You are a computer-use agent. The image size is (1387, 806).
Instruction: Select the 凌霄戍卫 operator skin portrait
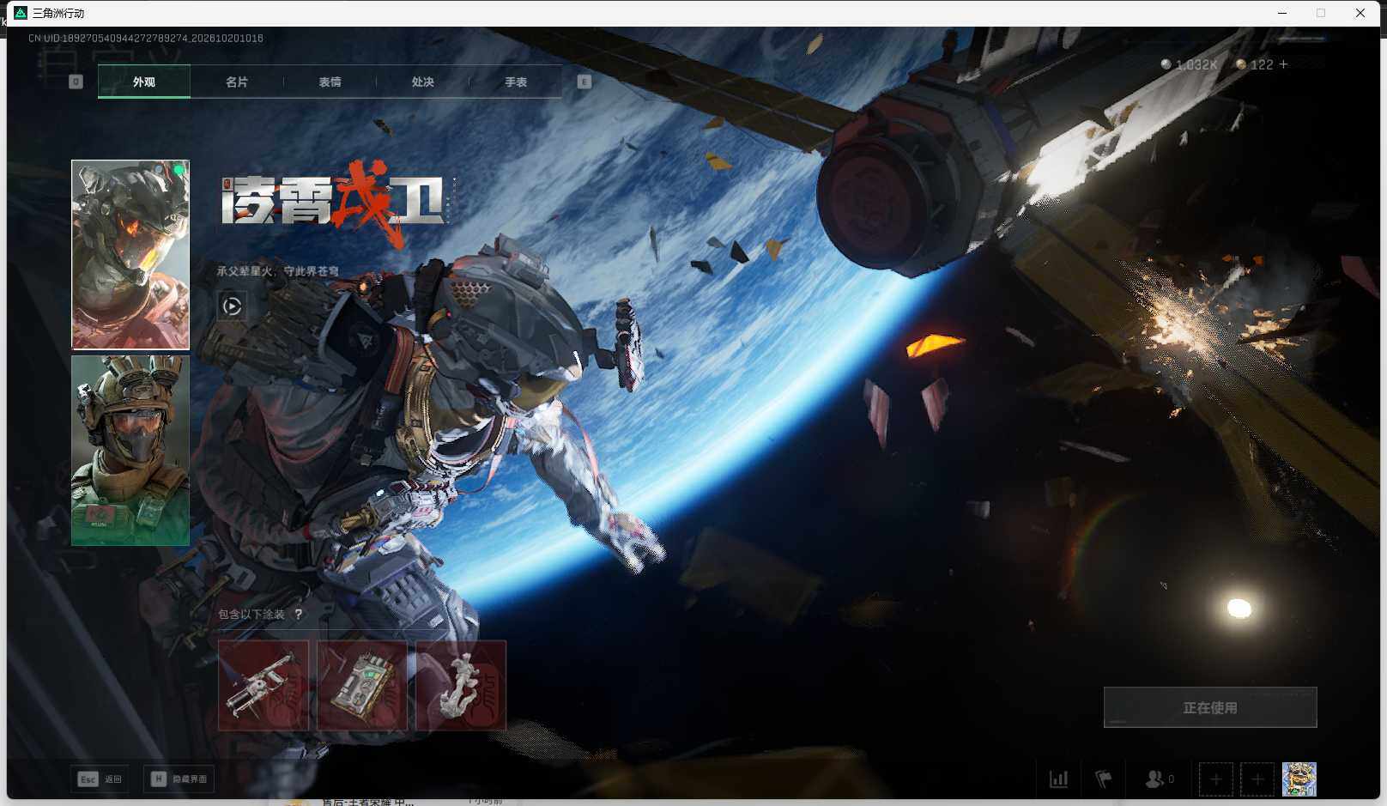[130, 255]
